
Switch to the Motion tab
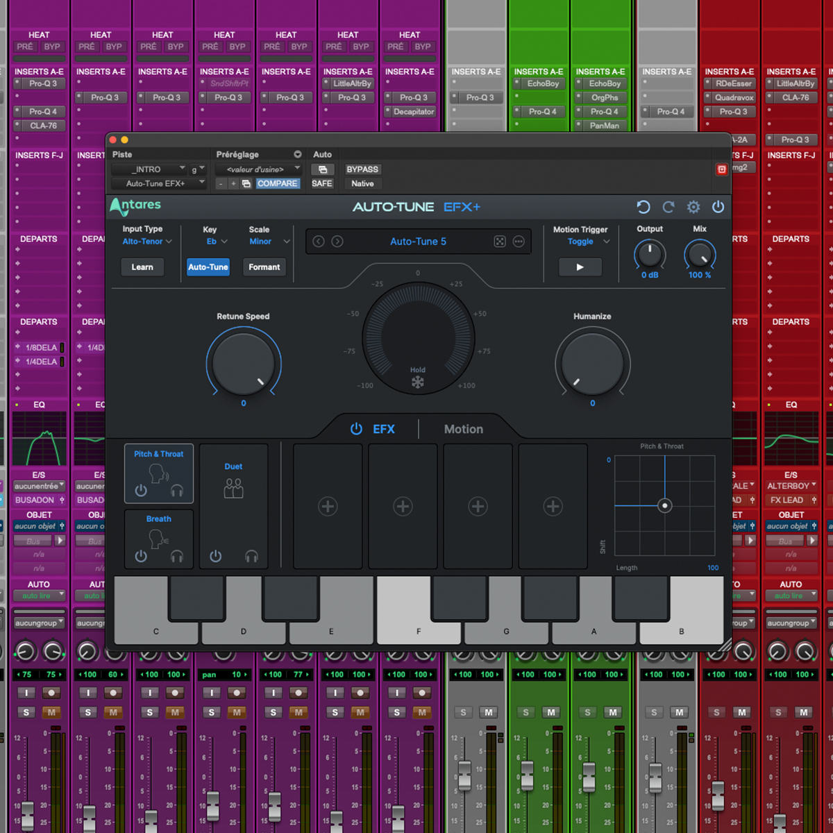pos(464,429)
